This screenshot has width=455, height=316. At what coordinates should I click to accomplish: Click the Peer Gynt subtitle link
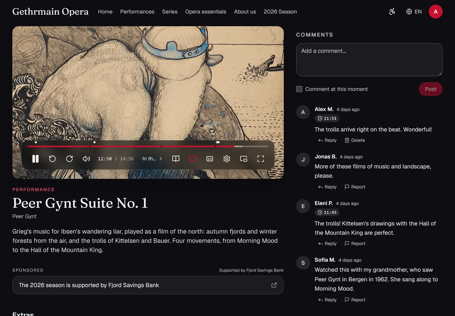(24, 216)
